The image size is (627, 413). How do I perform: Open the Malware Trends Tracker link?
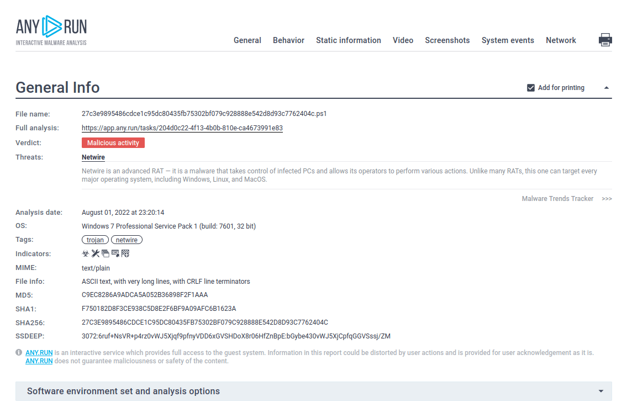pyautogui.click(x=557, y=199)
